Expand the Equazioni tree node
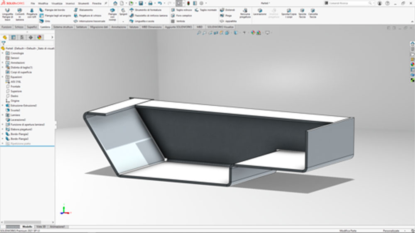The width and height of the screenshot is (415, 233). (x=2, y=77)
